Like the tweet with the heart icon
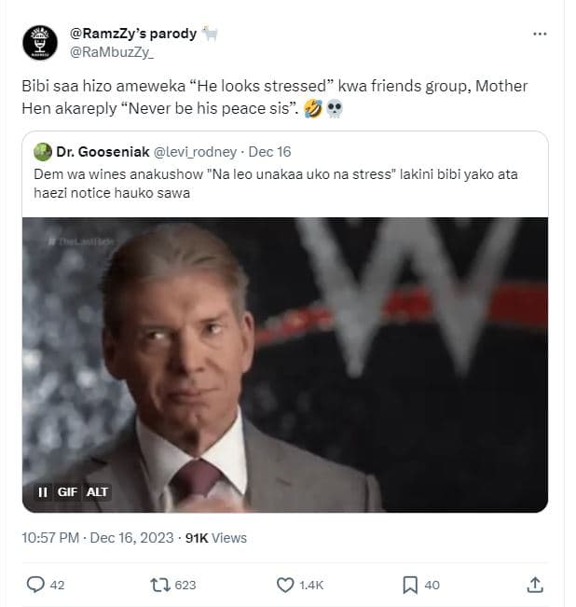This screenshot has width=576, height=607. click(286, 585)
